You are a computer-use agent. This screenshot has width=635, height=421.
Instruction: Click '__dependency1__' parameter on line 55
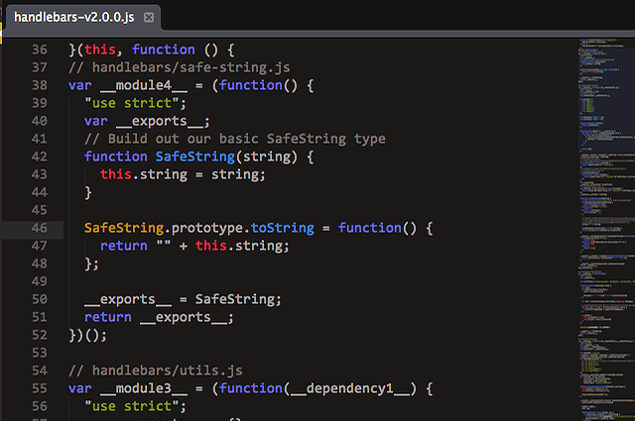tap(350, 389)
